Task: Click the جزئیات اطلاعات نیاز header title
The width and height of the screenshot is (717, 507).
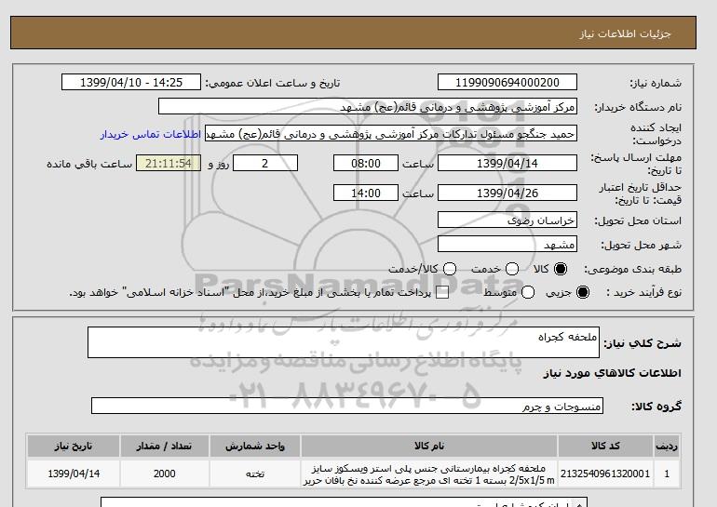Action: tap(625, 33)
